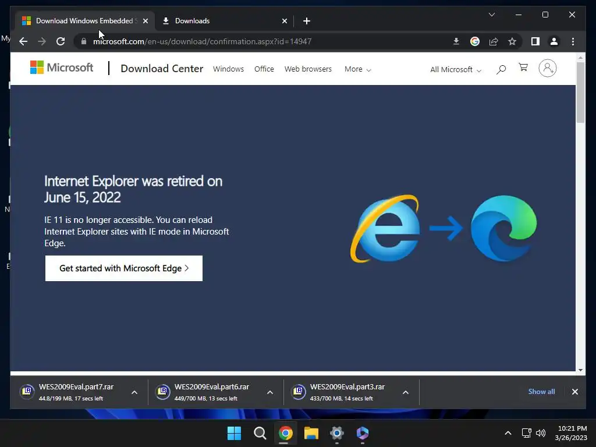Open Chrome's three-dot menu

(573, 41)
